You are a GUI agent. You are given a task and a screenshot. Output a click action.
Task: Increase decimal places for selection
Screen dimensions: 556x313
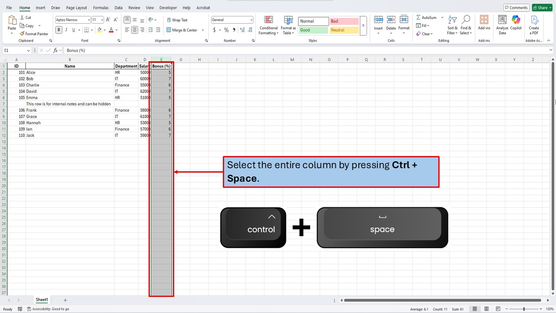pos(242,30)
